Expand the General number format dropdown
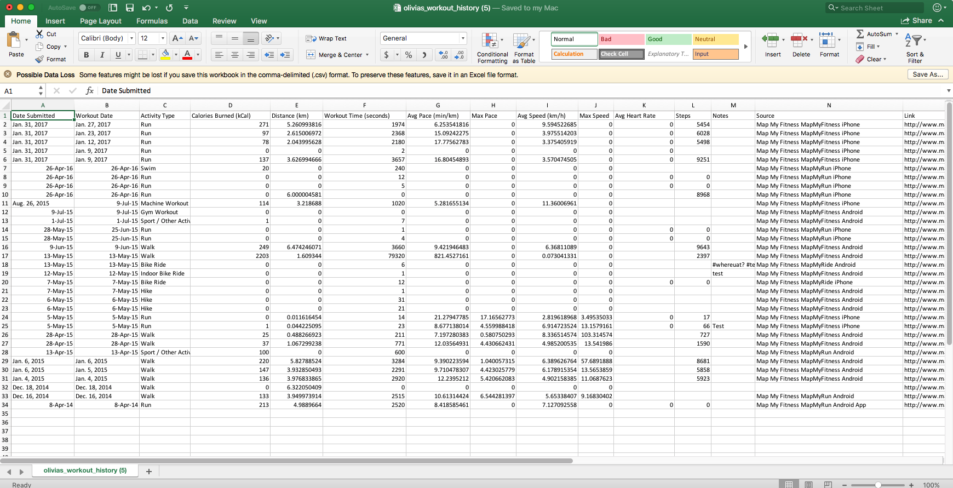Screen dimensions: 953x488 pos(463,38)
